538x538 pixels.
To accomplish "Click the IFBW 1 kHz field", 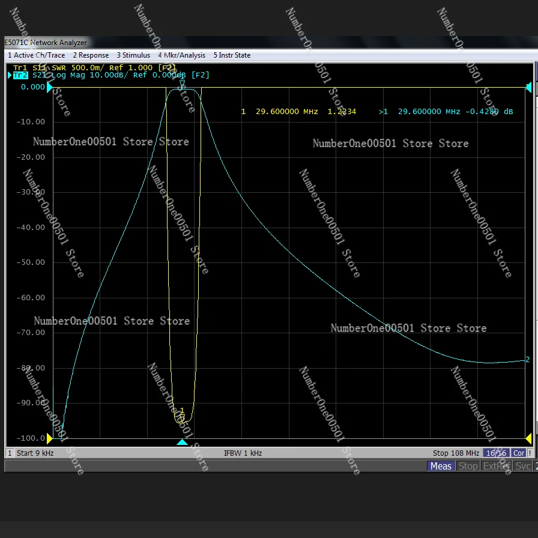I will coord(243,453).
